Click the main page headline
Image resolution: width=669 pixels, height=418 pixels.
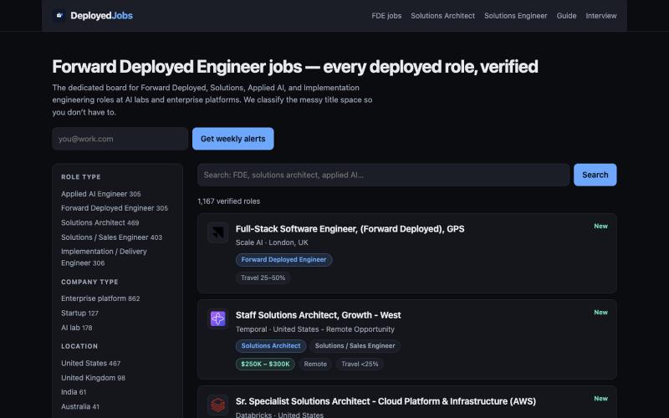(295, 67)
